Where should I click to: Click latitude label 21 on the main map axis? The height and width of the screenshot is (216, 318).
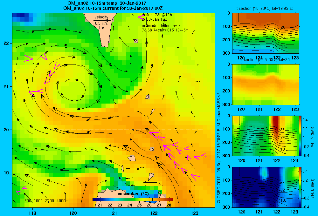pyautogui.click(x=6, y=86)
